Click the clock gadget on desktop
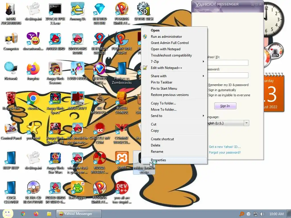 (x=274, y=19)
